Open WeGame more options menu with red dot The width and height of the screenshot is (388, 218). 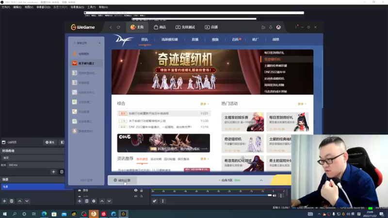[x=296, y=27]
